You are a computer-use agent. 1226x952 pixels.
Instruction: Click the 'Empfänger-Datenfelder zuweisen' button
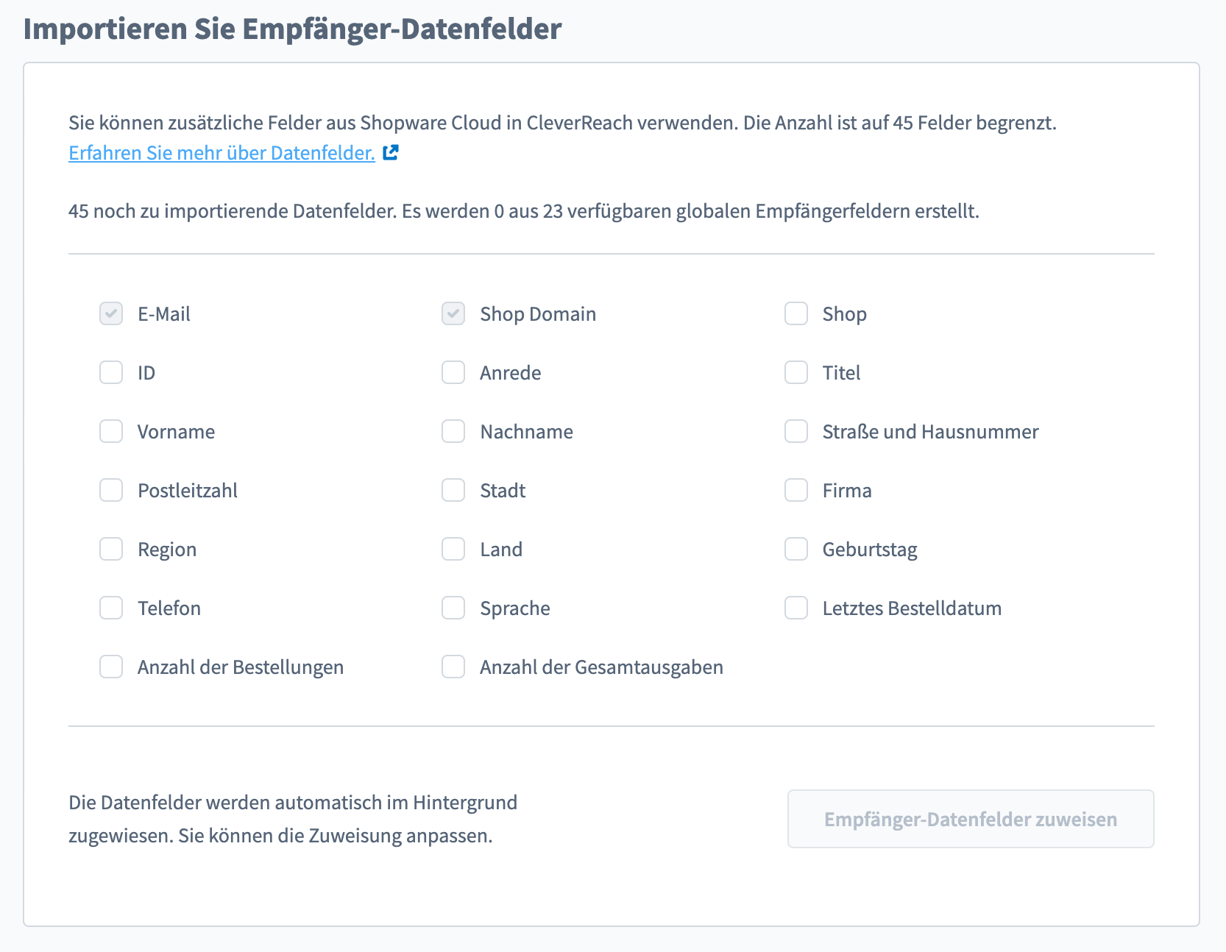click(971, 819)
